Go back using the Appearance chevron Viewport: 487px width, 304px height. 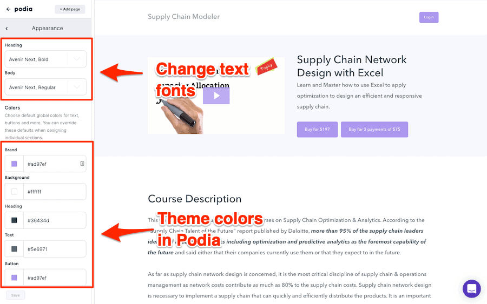coord(6,29)
